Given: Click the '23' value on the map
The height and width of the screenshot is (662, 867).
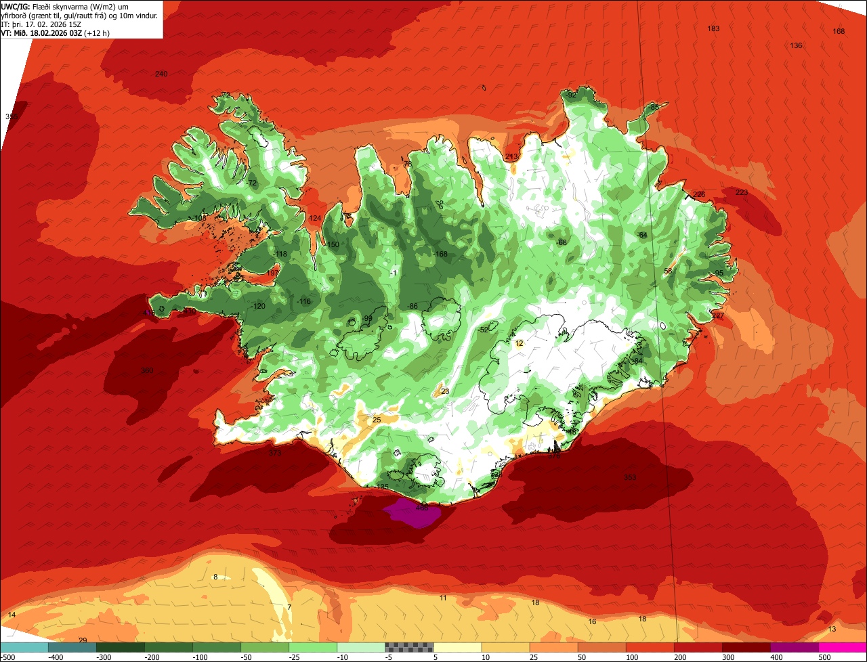Looking at the screenshot, I should tap(445, 392).
